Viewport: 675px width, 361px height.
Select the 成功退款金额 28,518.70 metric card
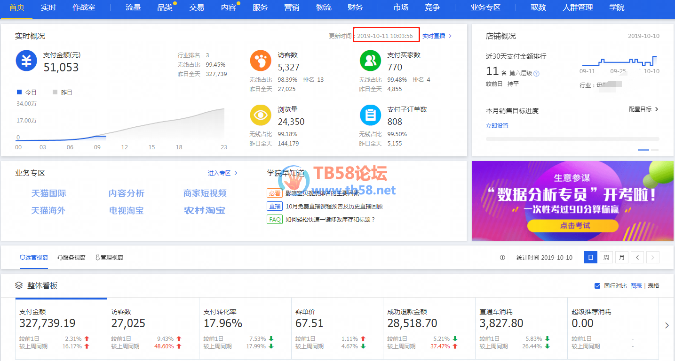429,329
